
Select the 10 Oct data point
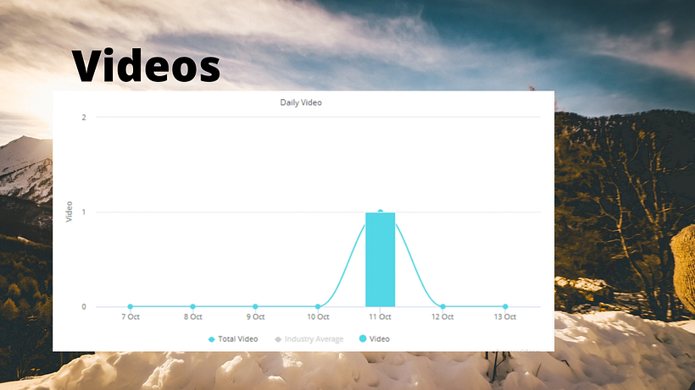coord(318,306)
